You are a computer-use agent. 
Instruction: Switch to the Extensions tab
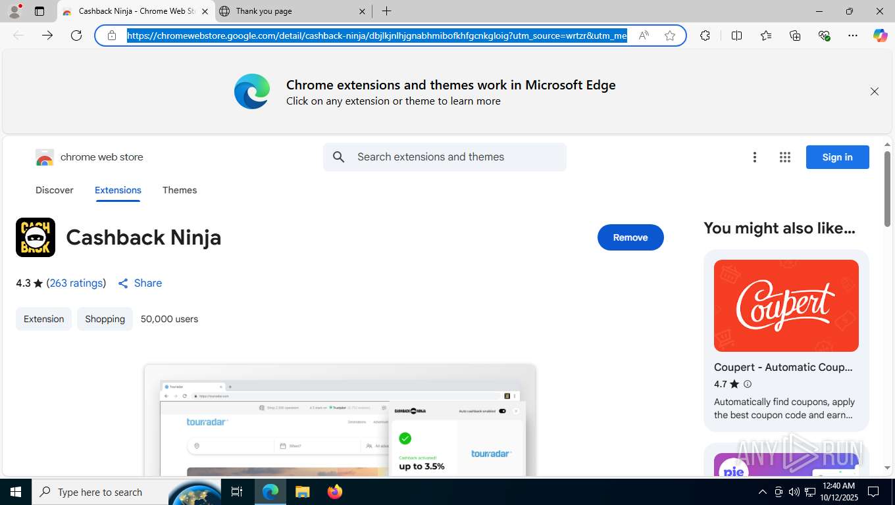pyautogui.click(x=118, y=190)
